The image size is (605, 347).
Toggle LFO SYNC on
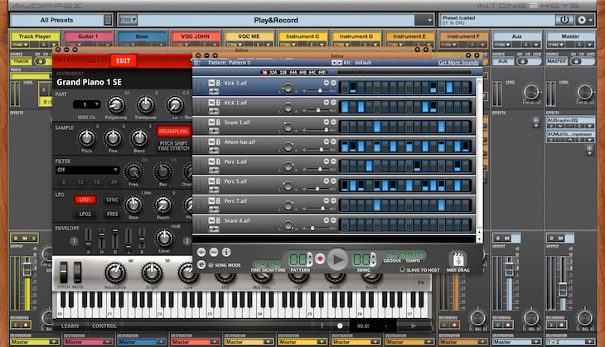point(112,200)
